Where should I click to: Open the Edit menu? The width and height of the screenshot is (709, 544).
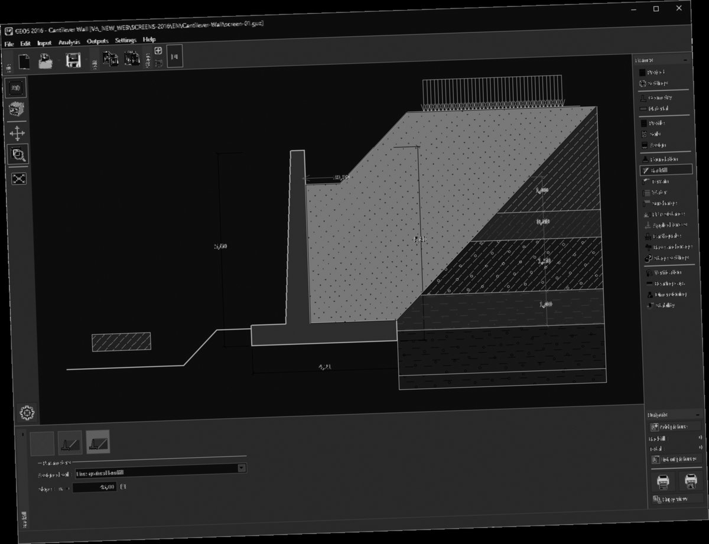(25, 43)
